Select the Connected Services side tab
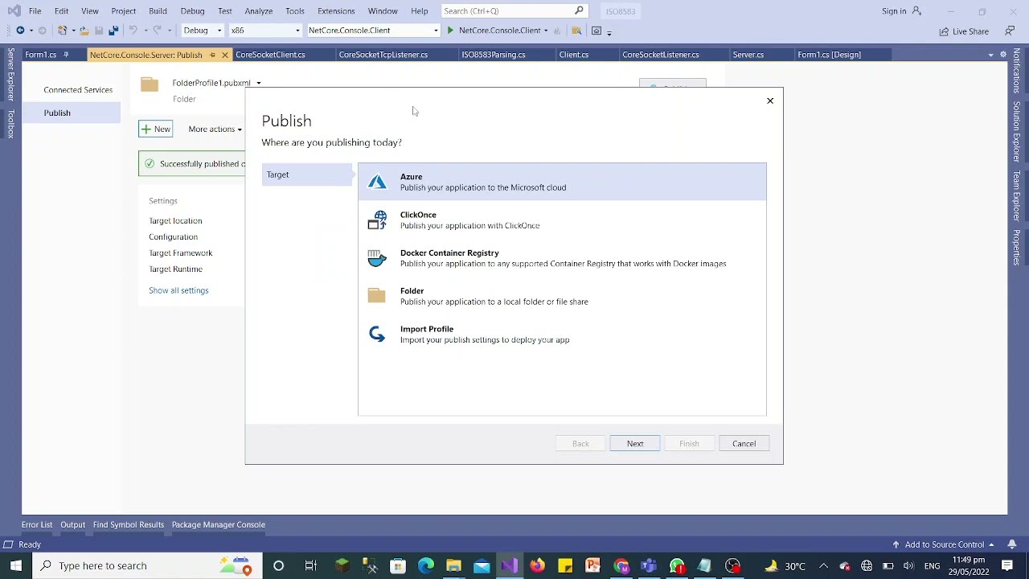The width and height of the screenshot is (1029, 579). pos(78,90)
